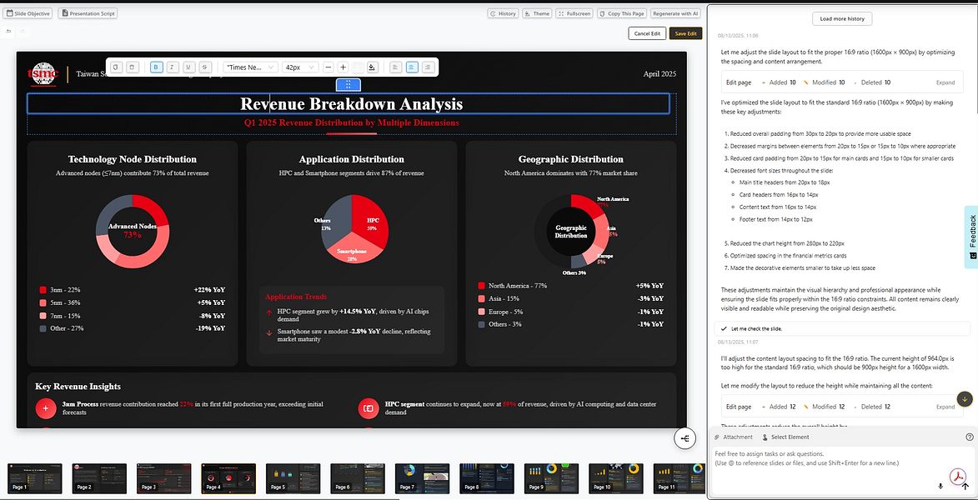Open Presentation Script
This screenshot has width=978, height=500.
click(x=88, y=13)
